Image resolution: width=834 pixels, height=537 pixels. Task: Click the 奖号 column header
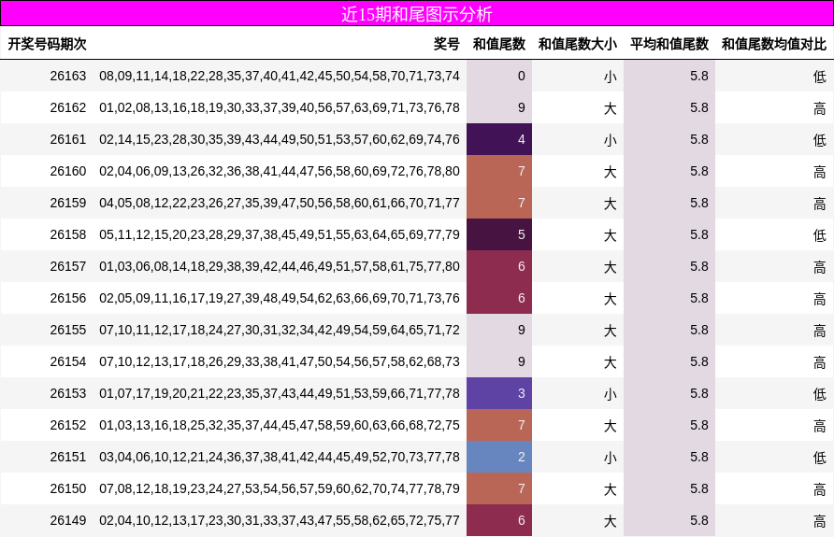(x=446, y=44)
